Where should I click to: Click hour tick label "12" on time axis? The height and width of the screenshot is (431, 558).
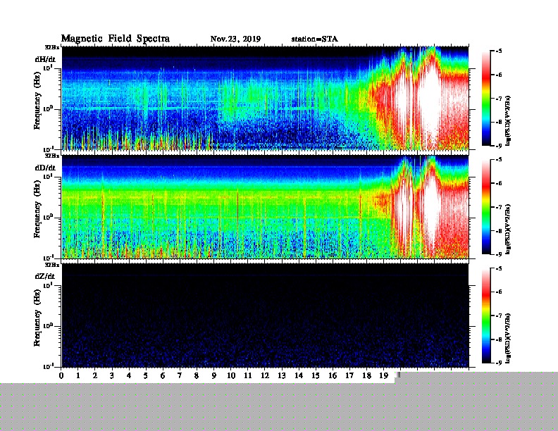265,375
